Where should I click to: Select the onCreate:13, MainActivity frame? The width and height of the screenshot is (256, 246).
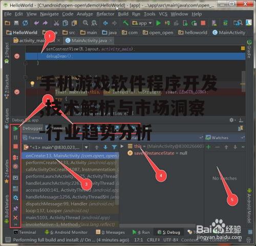point(70,156)
